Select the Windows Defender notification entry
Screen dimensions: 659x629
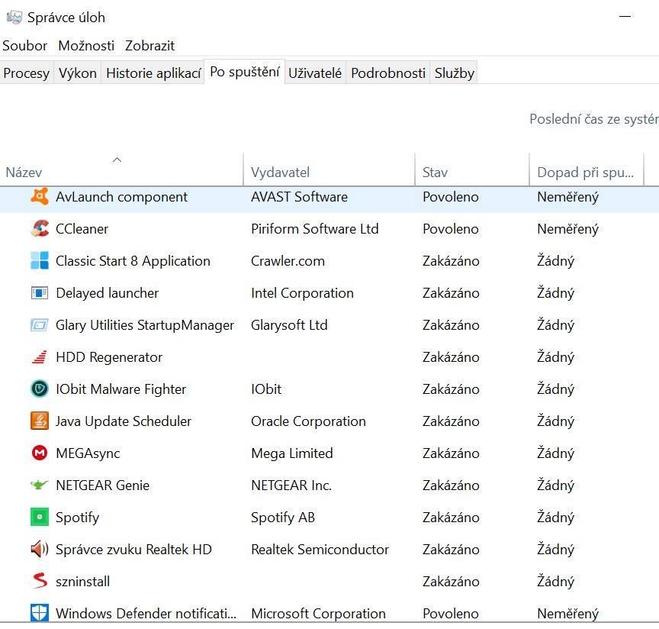(146, 613)
